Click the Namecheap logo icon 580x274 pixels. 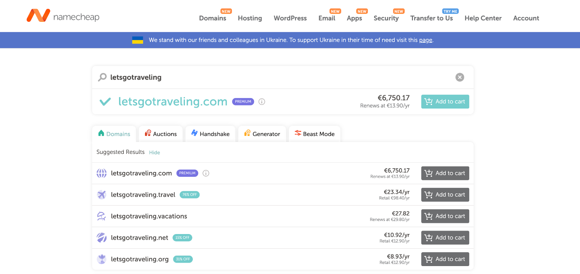pyautogui.click(x=38, y=16)
